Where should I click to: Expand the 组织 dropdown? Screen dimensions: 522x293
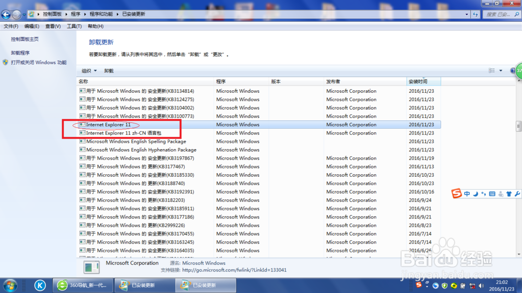[x=89, y=71]
